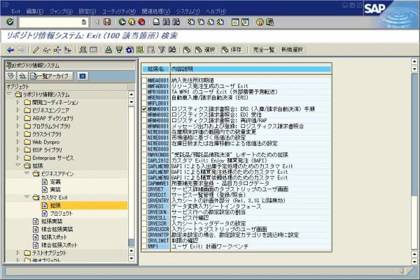420x280 pixels.
Task: Click the 新規選択 button
Action: click(293, 50)
